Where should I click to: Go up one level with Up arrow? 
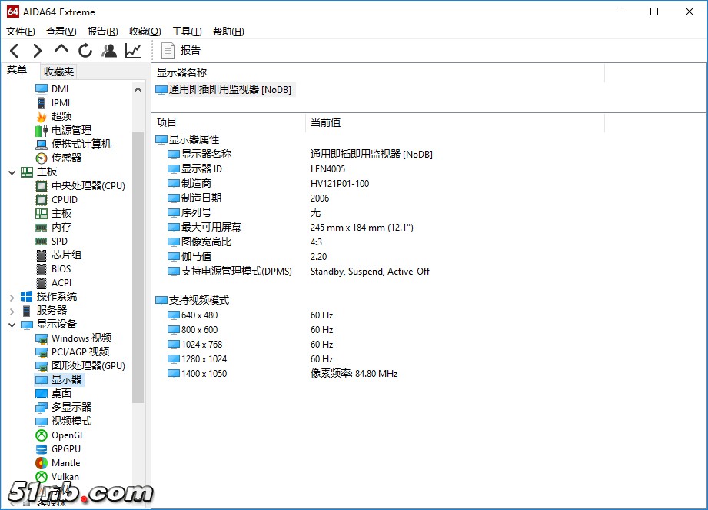[61, 50]
